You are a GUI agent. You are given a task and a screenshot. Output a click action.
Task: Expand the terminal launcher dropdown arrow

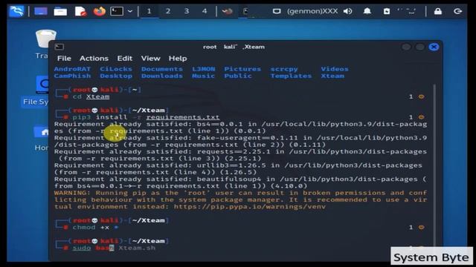130,12
